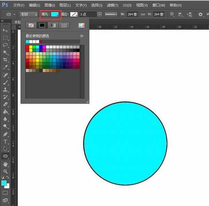Select the Eyedropper tool
Screen dimensions: 209x206
[x=6, y=67]
